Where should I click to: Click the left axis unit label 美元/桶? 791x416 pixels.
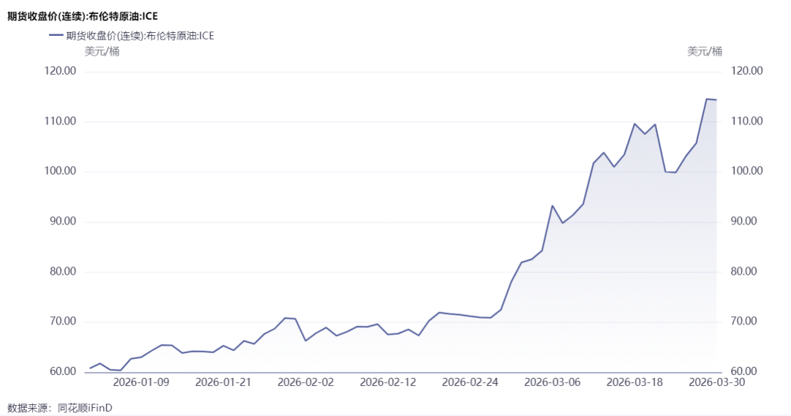click(x=102, y=51)
